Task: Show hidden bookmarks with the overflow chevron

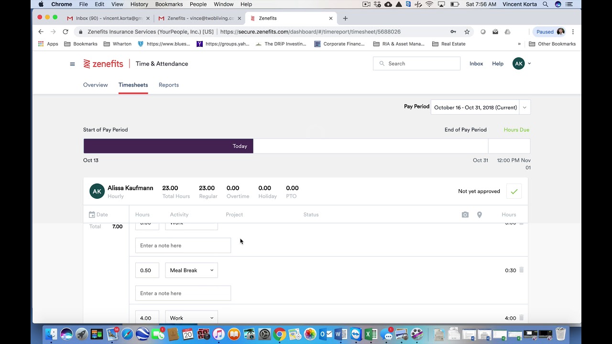Action: pos(519,44)
